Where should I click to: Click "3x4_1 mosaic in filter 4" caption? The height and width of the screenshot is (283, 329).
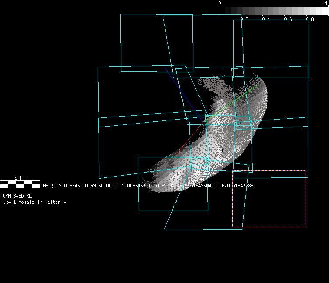(x=34, y=202)
